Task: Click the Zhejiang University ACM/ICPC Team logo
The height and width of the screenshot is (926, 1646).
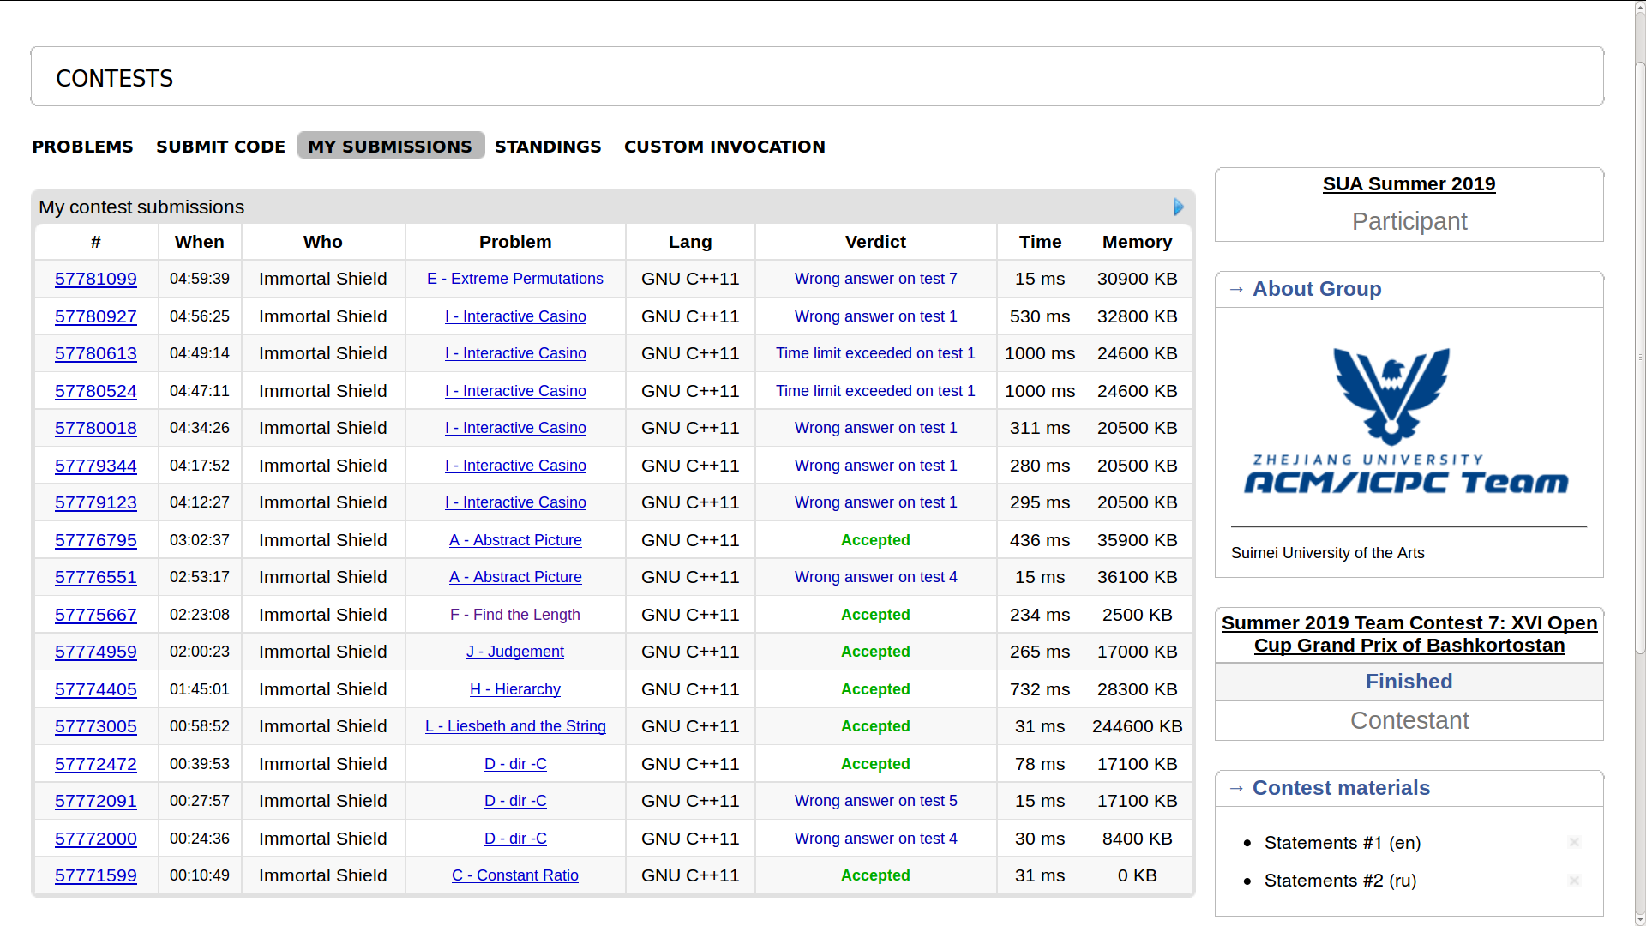Action: 1406,423
